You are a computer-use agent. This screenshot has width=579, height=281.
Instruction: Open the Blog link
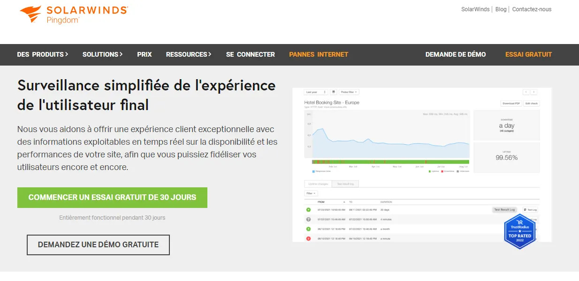point(501,9)
